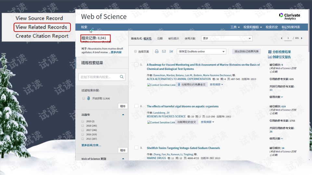Click the analyze results bar-chart icon
Viewport: 312px width, 175px height.
(x=270, y=52)
